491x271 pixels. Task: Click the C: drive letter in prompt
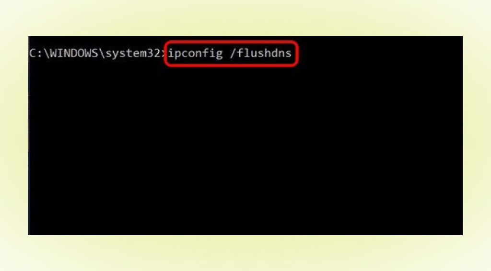35,54
